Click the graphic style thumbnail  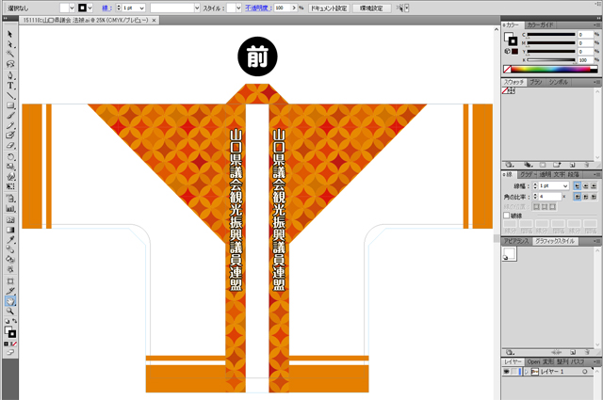coord(509,253)
